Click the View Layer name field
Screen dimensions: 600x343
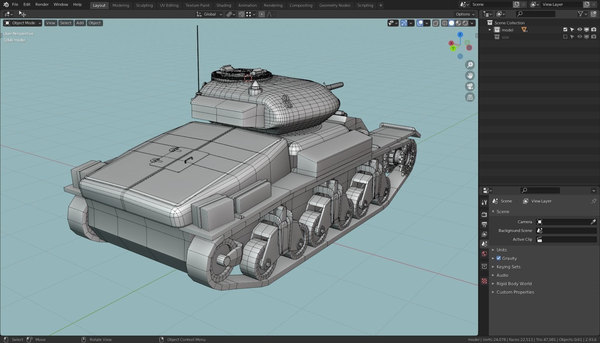click(561, 5)
